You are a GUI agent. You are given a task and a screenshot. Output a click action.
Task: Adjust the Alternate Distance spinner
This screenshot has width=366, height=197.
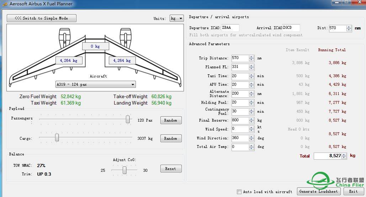251,94
